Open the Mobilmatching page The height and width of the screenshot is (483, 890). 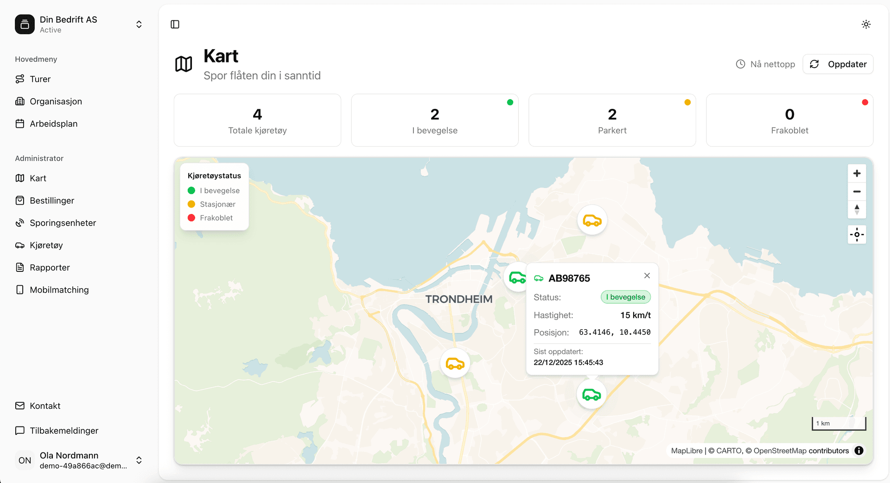tap(59, 290)
